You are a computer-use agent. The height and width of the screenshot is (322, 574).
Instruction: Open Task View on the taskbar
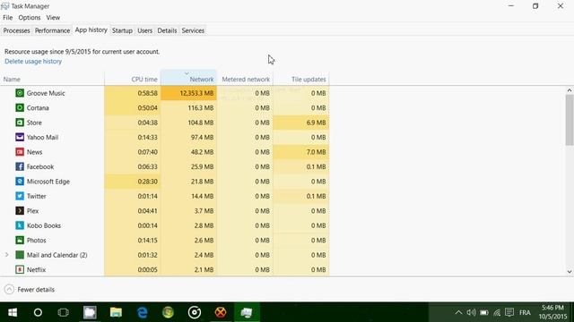64,312
